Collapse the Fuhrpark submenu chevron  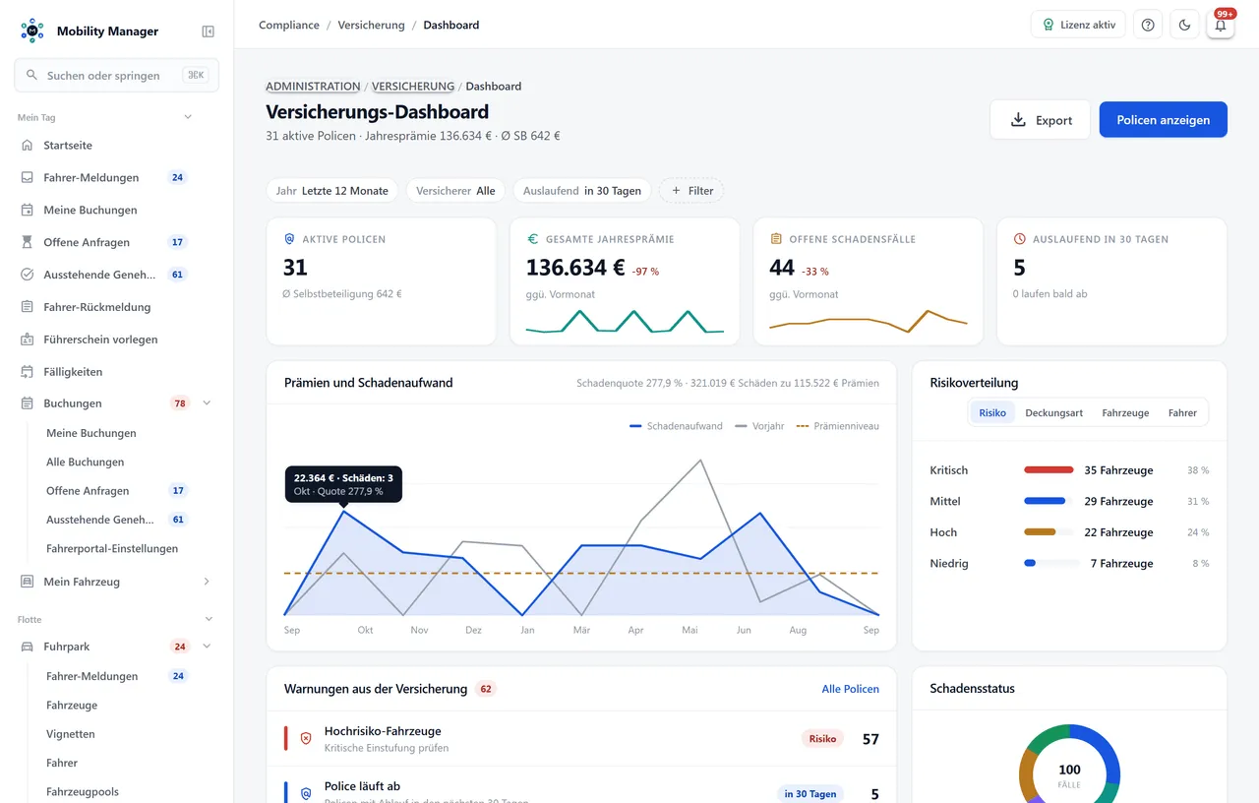click(207, 647)
